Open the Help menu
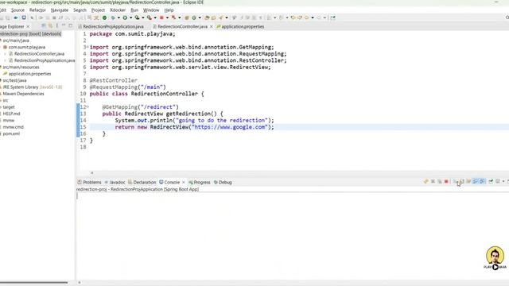This screenshot has width=509, height=286. (169, 10)
